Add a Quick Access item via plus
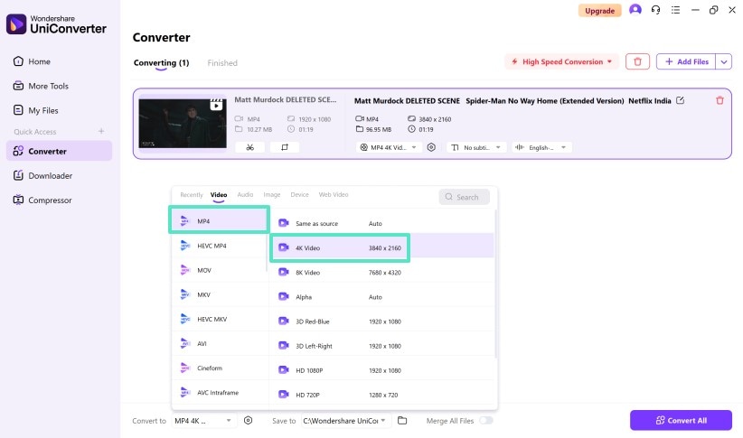The width and height of the screenshot is (743, 438). point(101,131)
